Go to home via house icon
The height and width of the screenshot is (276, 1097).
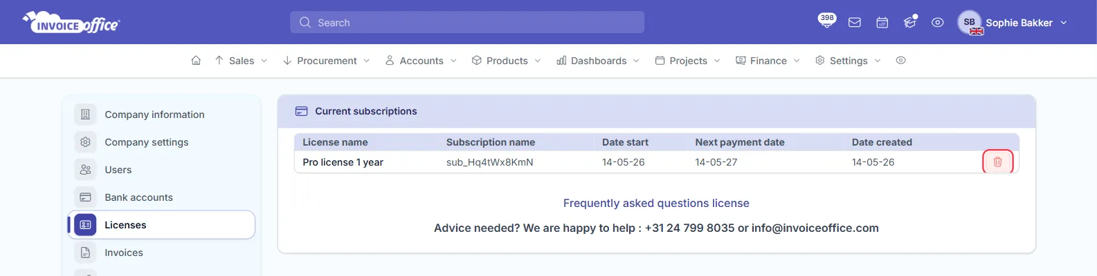point(196,61)
